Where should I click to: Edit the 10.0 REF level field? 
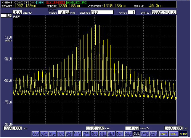pos(6,16)
